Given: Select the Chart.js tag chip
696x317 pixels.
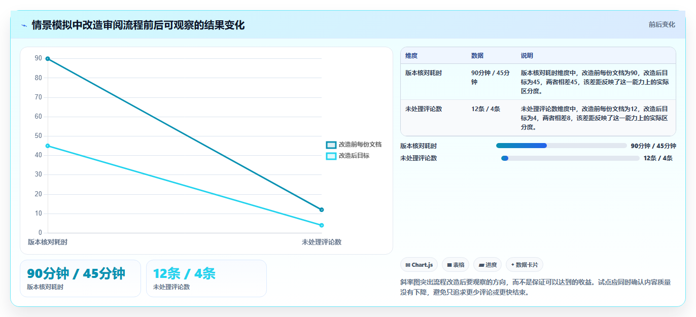Looking at the screenshot, I should click(419, 265).
